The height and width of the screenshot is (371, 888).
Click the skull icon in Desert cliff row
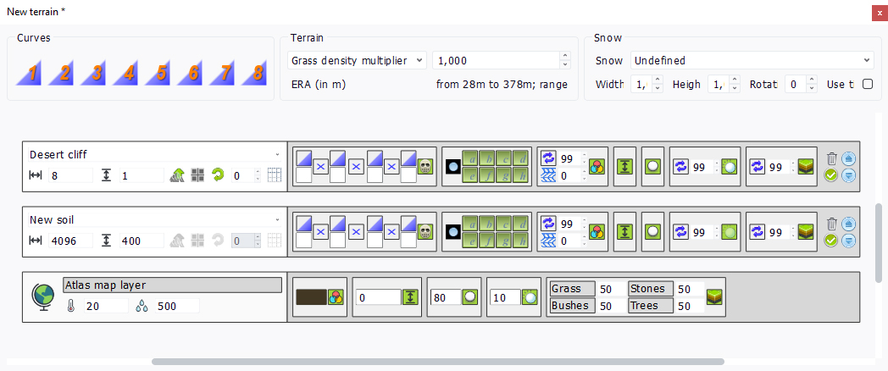[x=425, y=168]
